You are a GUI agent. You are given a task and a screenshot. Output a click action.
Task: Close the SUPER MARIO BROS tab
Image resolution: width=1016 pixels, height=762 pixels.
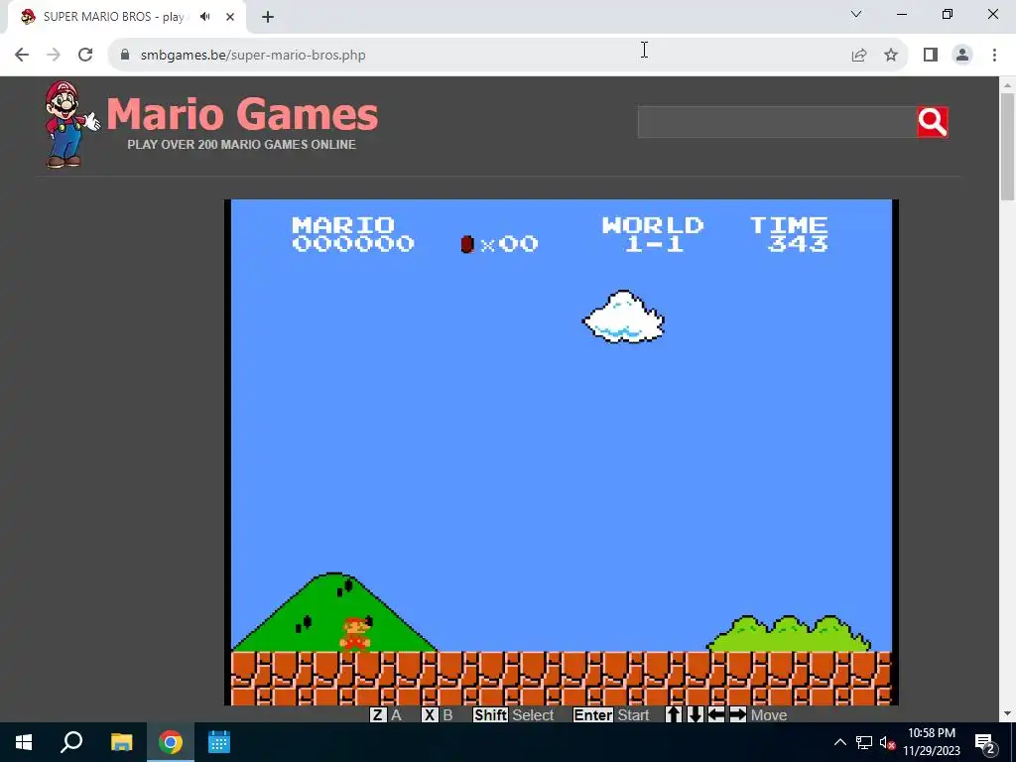click(x=230, y=17)
